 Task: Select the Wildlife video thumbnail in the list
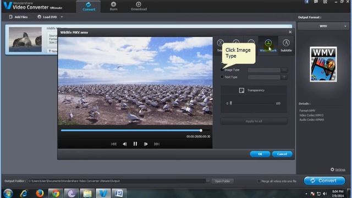point(25,39)
